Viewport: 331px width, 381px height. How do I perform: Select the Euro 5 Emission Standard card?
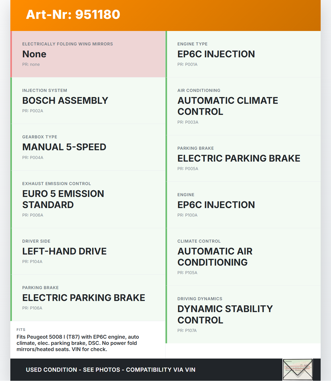[x=88, y=199]
